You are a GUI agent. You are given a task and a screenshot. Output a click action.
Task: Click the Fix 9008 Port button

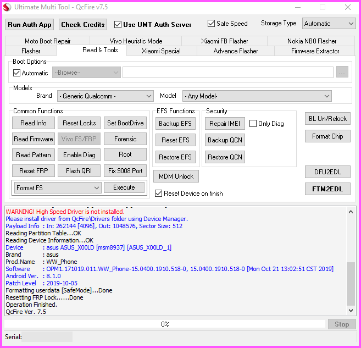pos(125,170)
